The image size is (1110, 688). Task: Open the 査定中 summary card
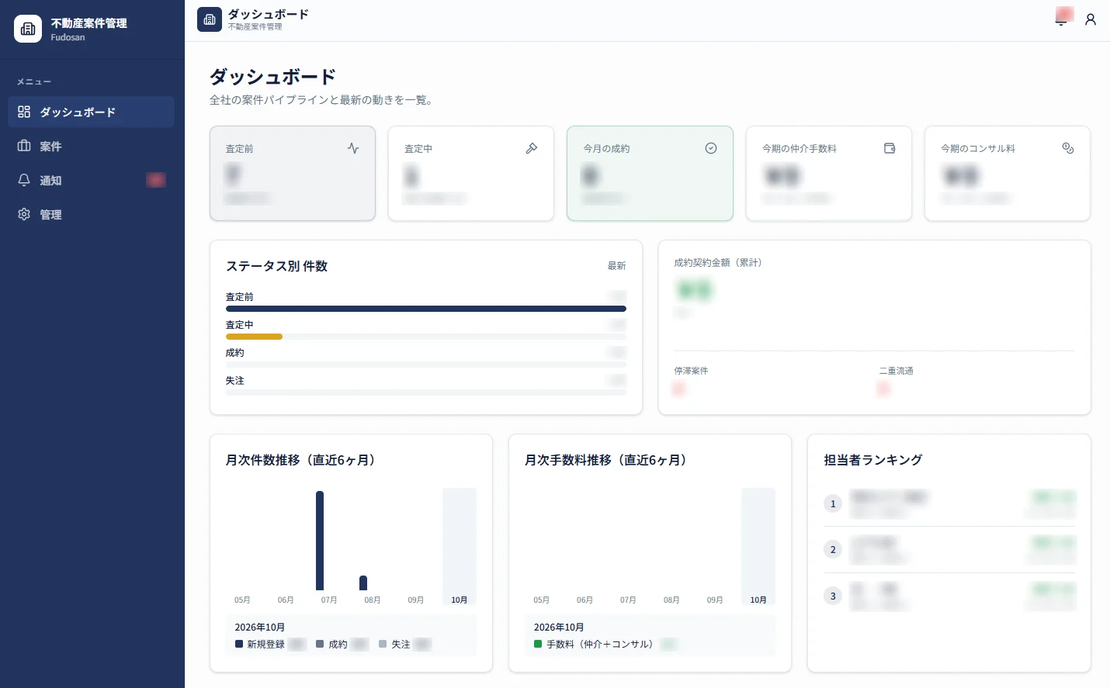(x=471, y=174)
